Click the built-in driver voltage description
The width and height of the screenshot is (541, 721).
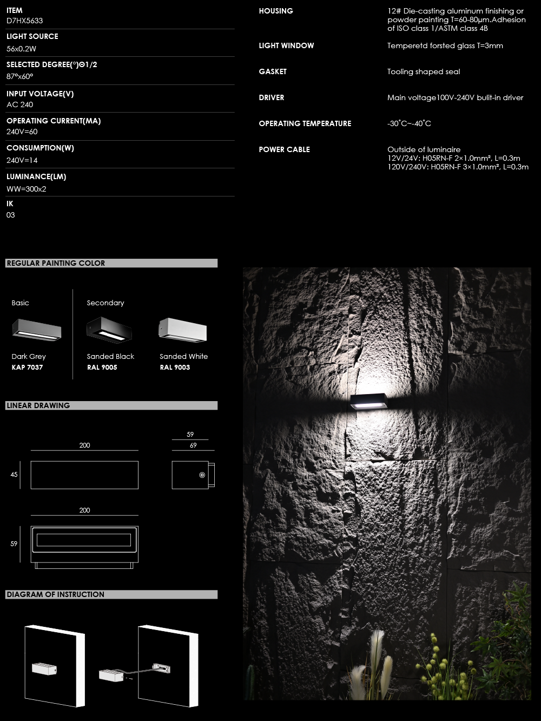[456, 97]
